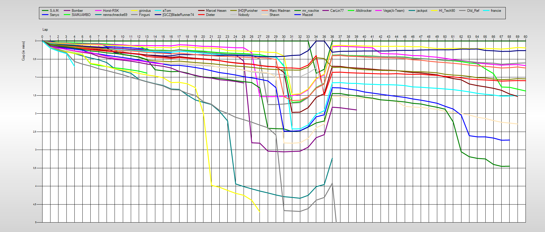Select the Shawn legend entry
The image size is (545, 232).
tap(274, 15)
